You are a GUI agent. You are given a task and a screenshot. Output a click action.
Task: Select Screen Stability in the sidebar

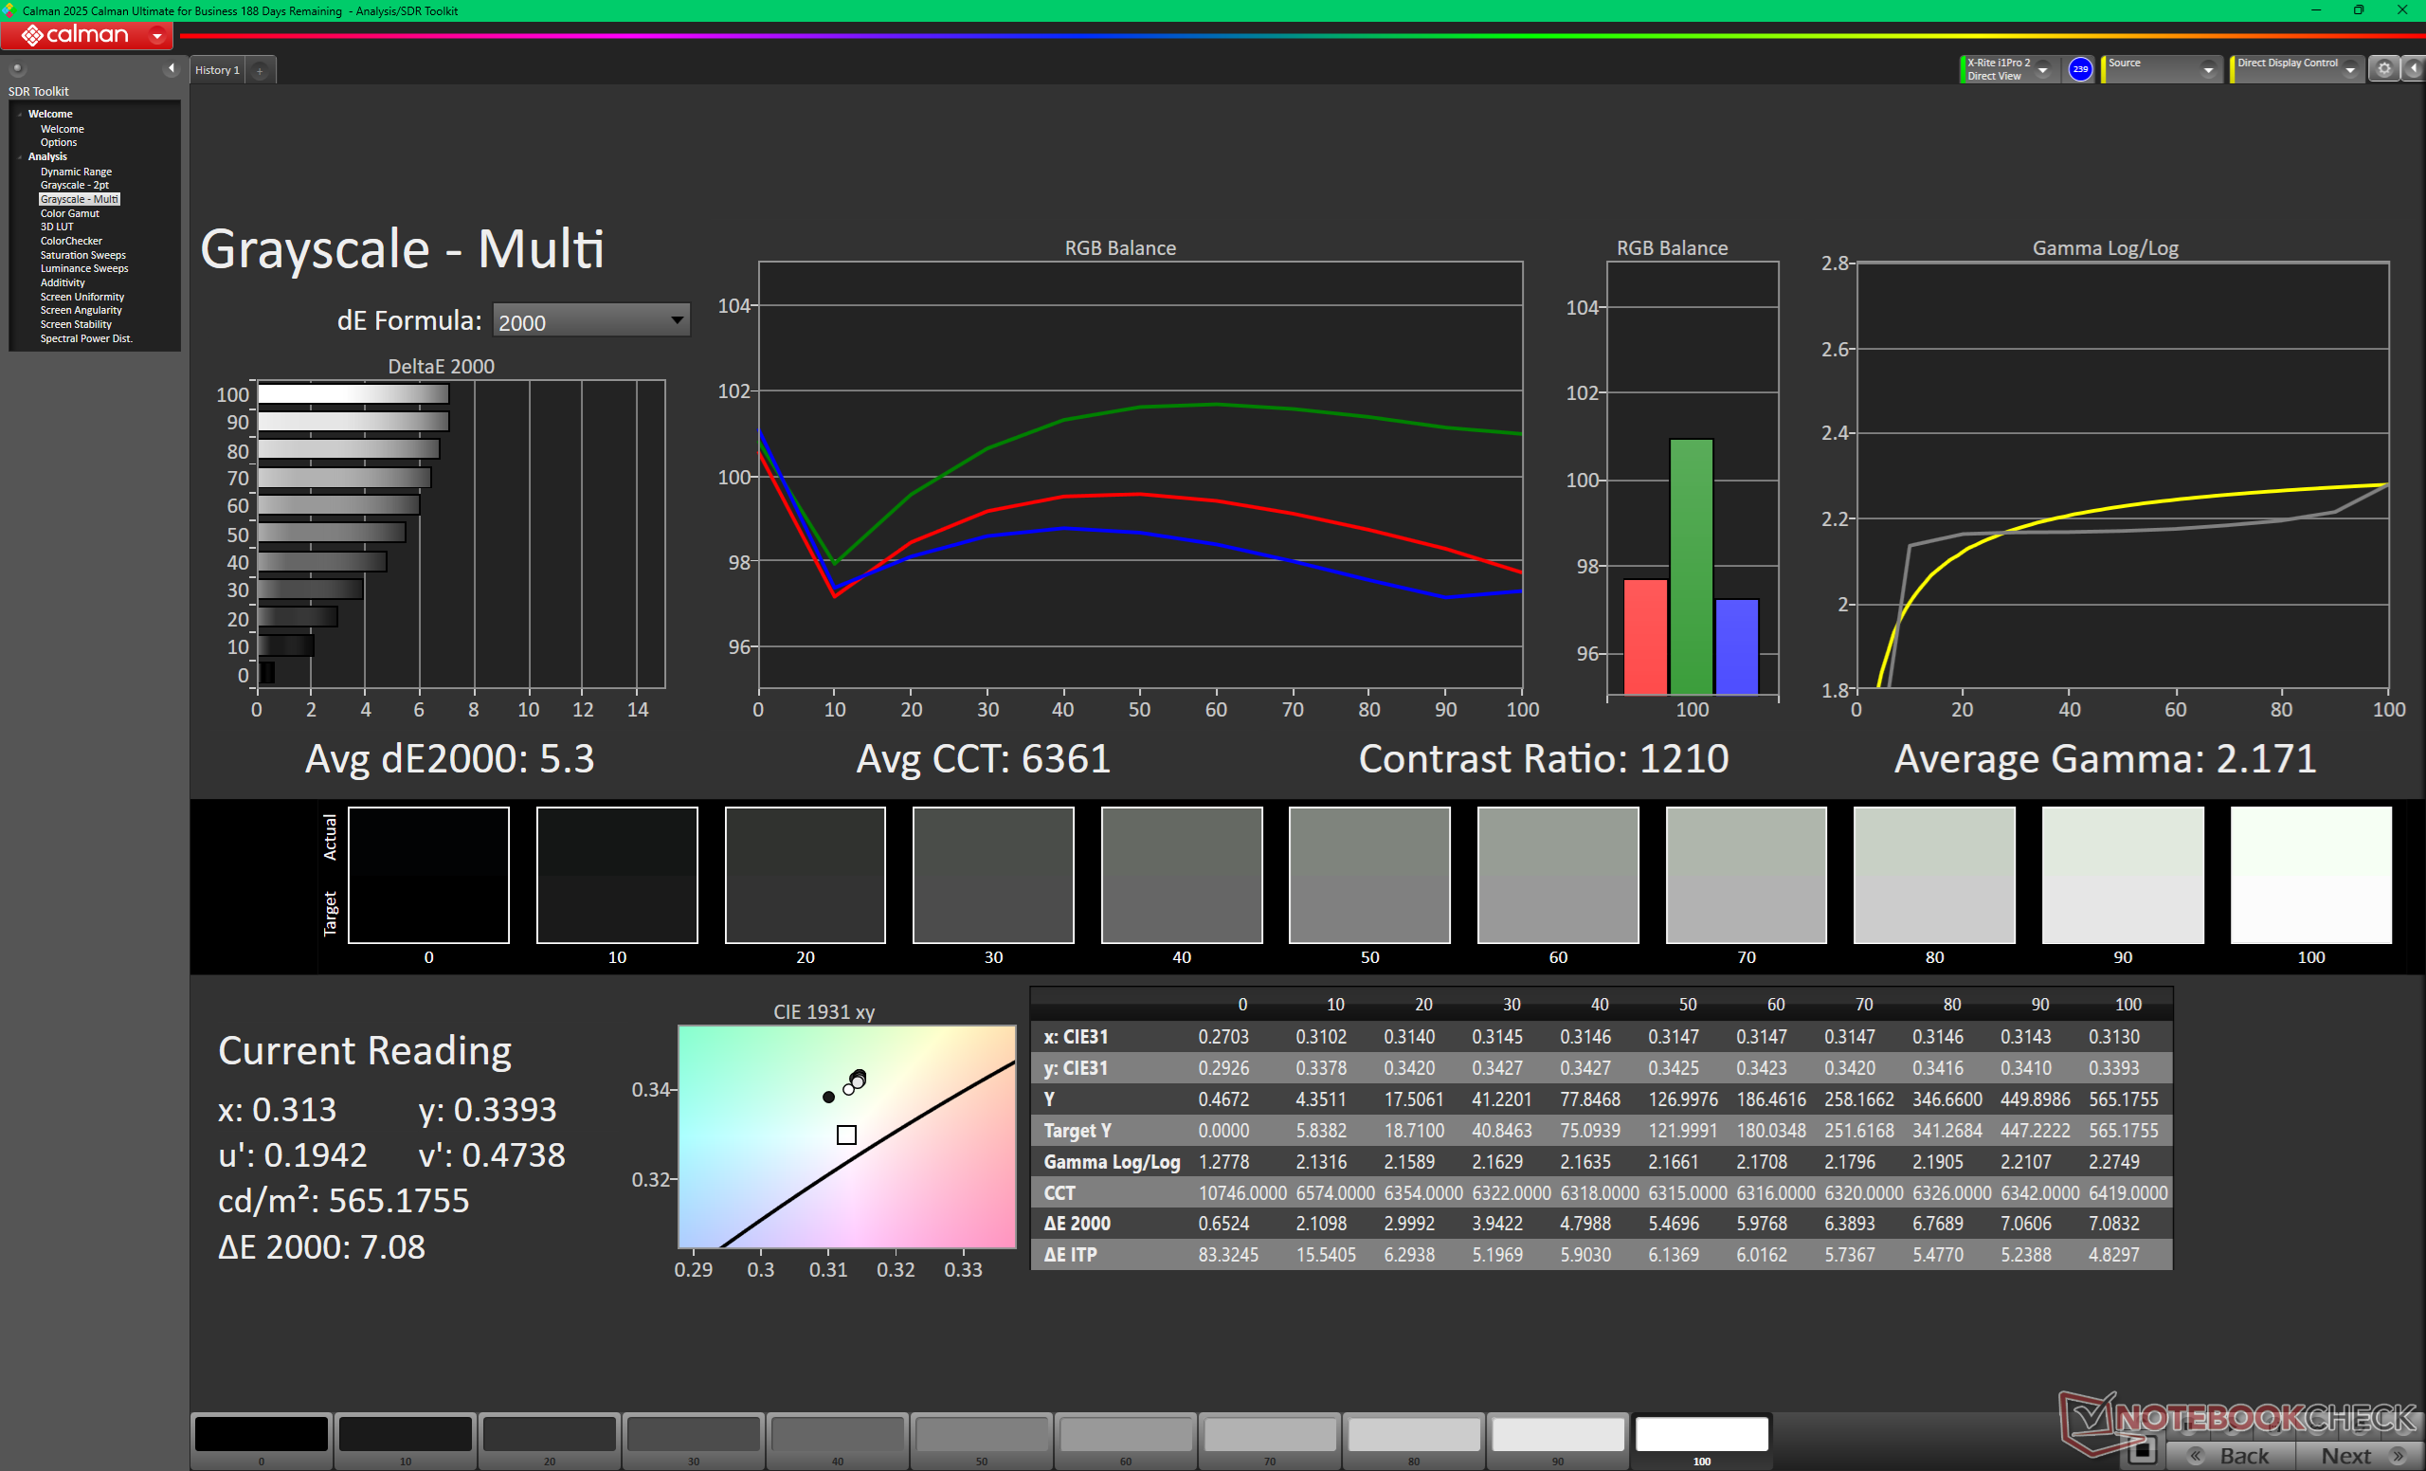click(76, 324)
